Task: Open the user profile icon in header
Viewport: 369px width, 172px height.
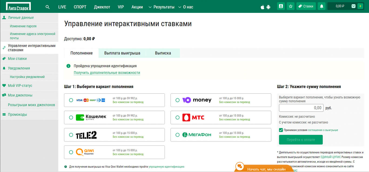Action: [x=281, y=6]
